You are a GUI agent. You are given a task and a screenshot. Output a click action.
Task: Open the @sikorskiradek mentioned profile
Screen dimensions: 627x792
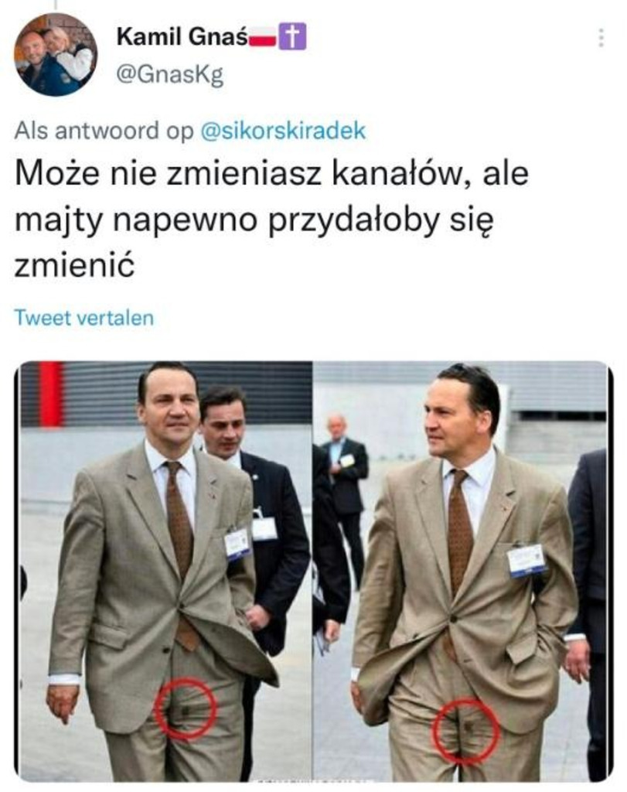pos(283,131)
